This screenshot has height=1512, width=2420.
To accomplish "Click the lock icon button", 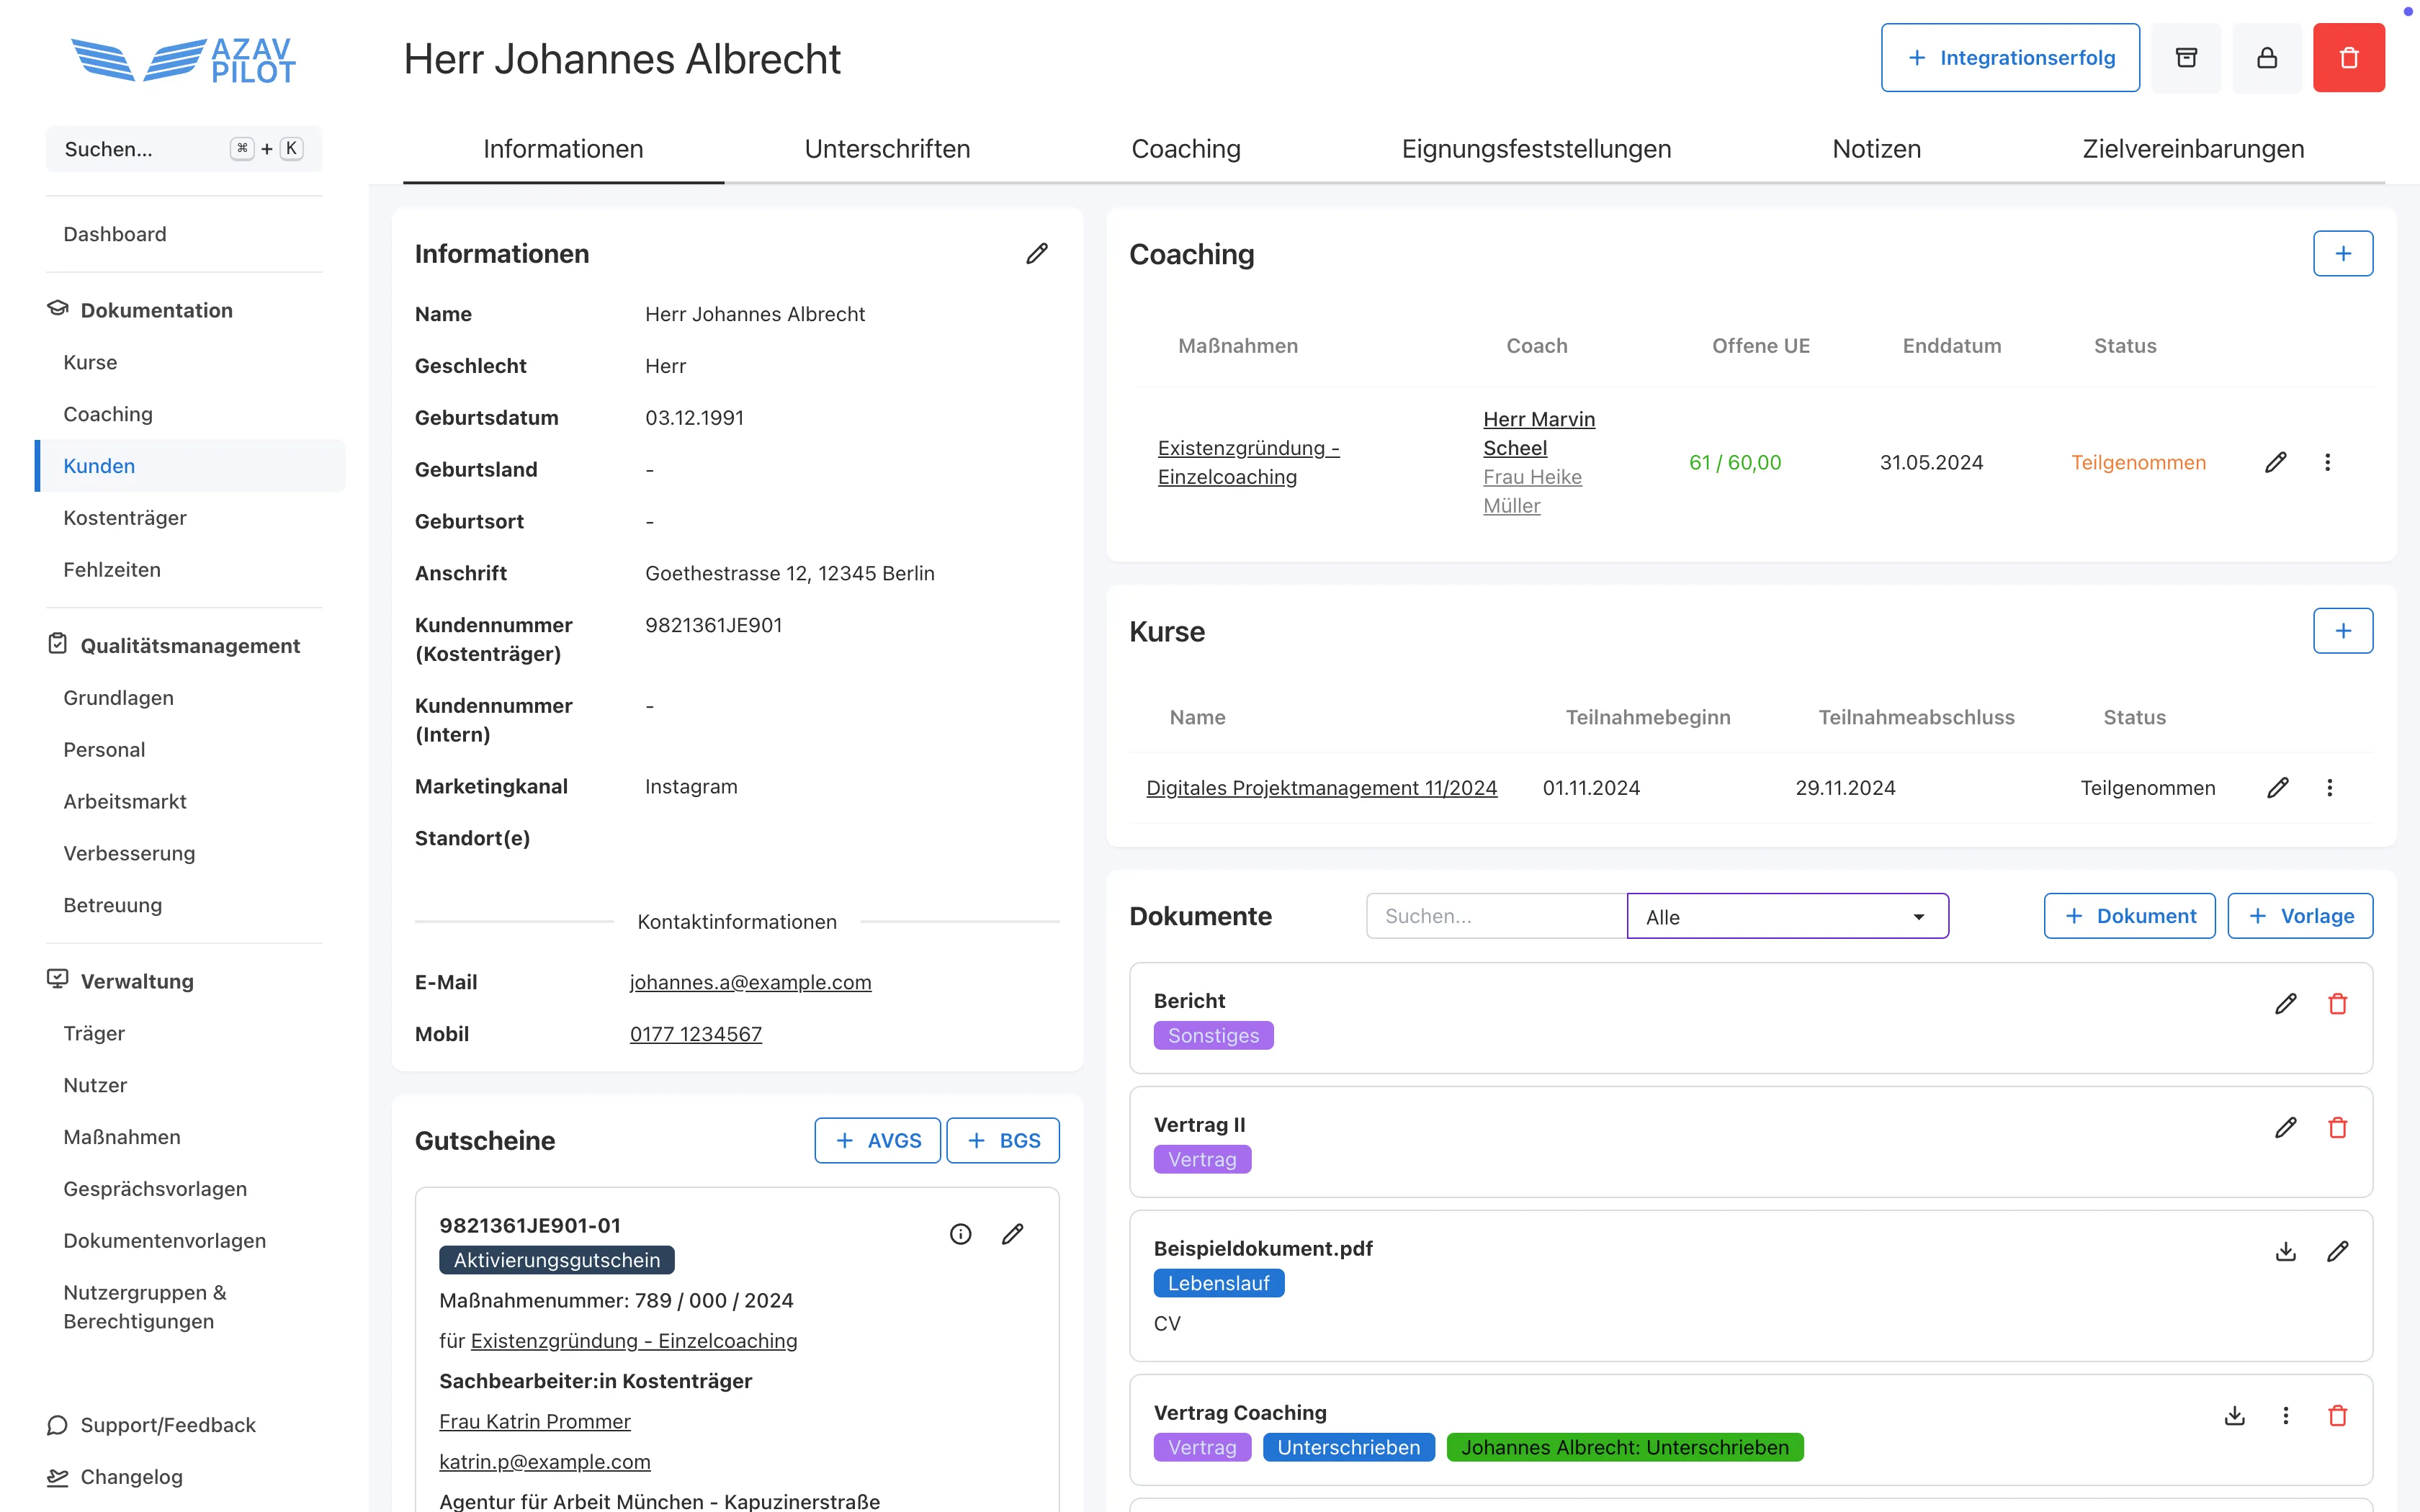I will [x=2267, y=58].
